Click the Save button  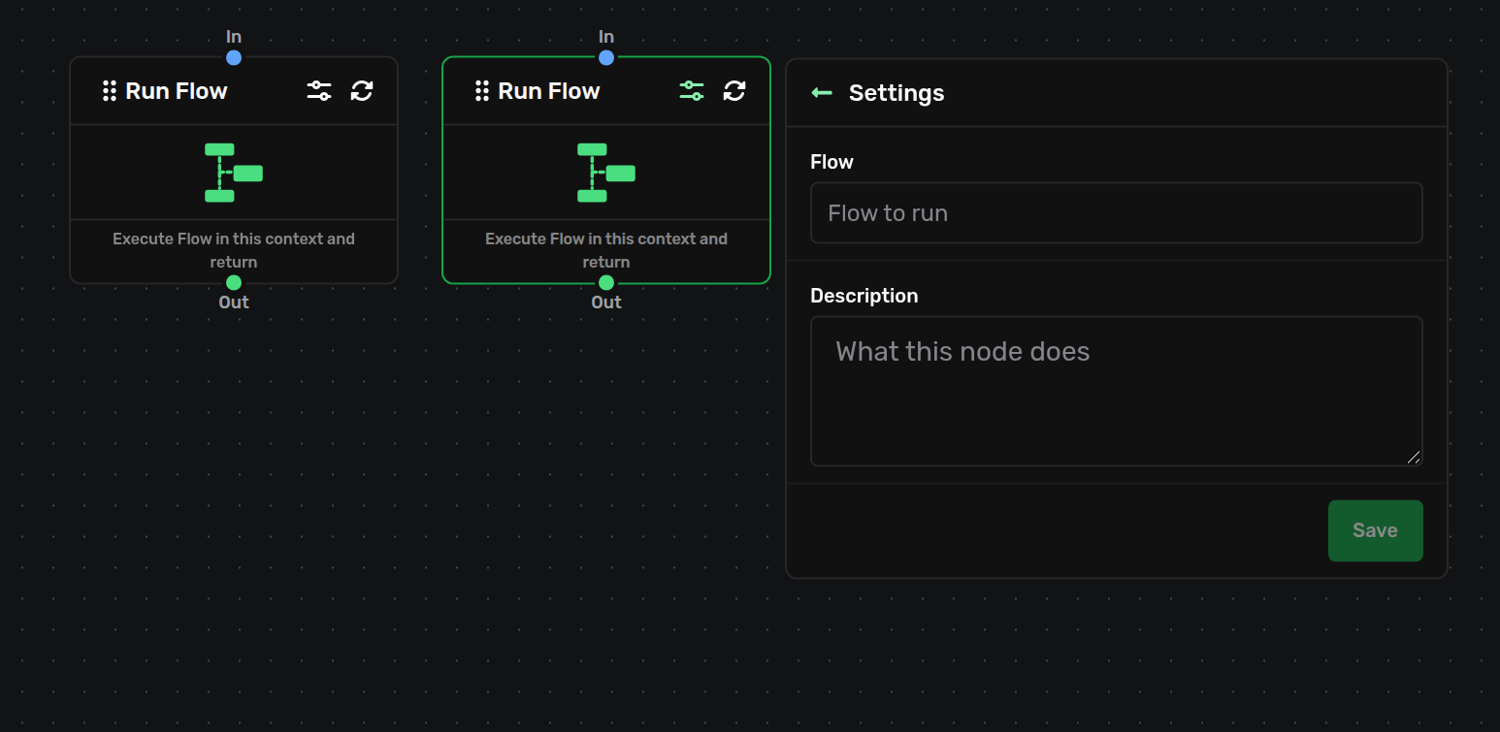click(x=1376, y=530)
